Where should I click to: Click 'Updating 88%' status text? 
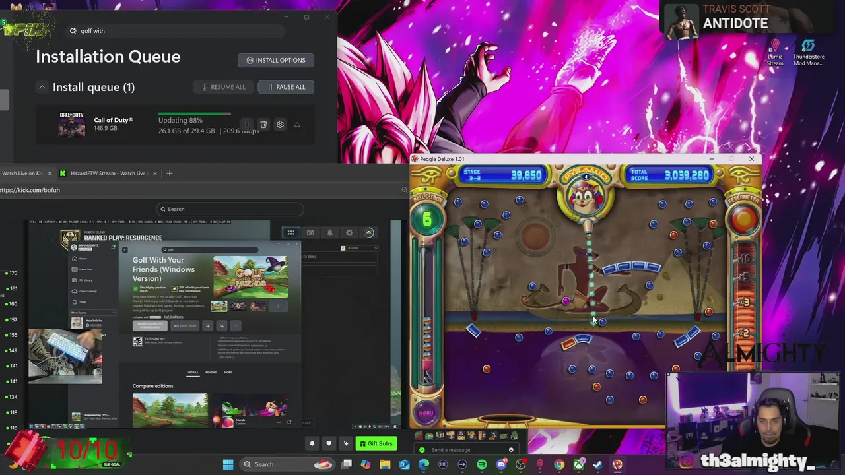[180, 121]
